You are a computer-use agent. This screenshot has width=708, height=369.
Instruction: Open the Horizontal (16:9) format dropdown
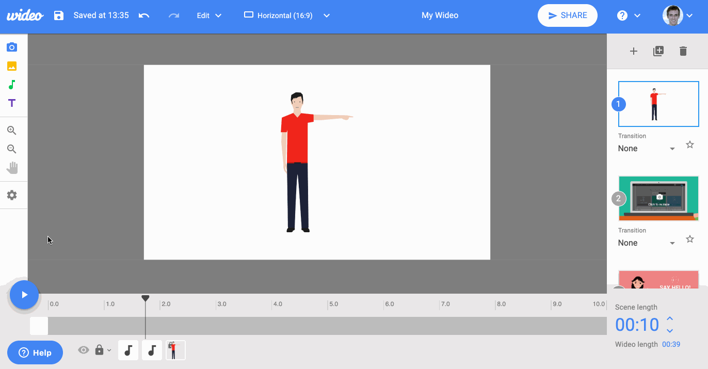(287, 15)
